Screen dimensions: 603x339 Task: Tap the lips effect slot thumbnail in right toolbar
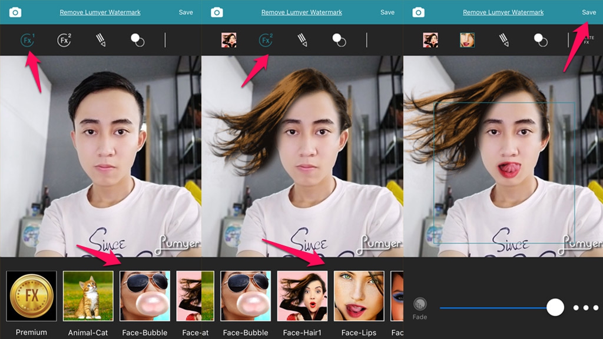point(467,40)
